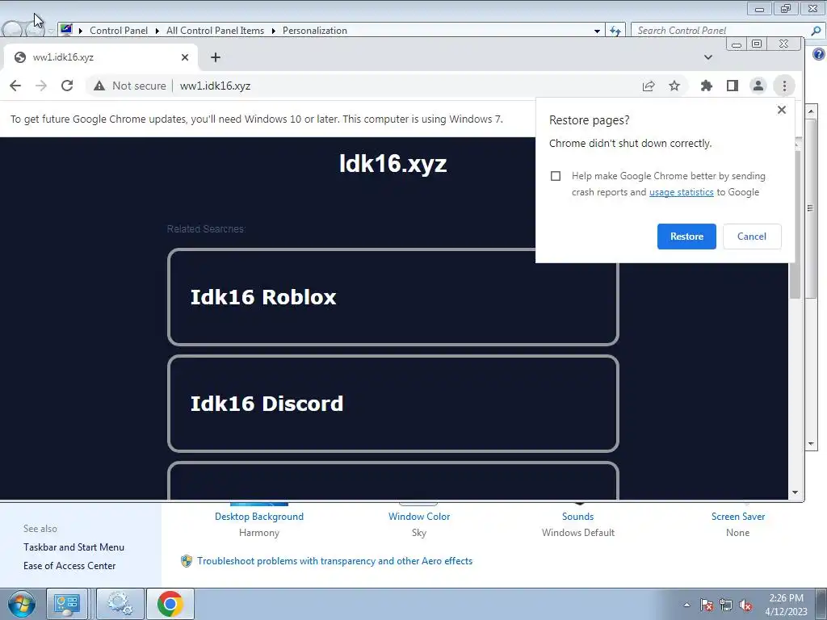Switch to Control Panel taskbar button
This screenshot has width=827, height=620.
tap(66, 604)
